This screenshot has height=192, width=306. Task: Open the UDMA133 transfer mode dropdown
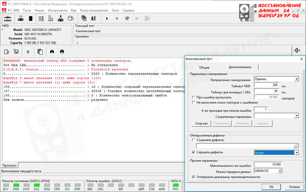pos(279,171)
